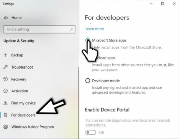Go to the Recovery section

click(x=19, y=79)
